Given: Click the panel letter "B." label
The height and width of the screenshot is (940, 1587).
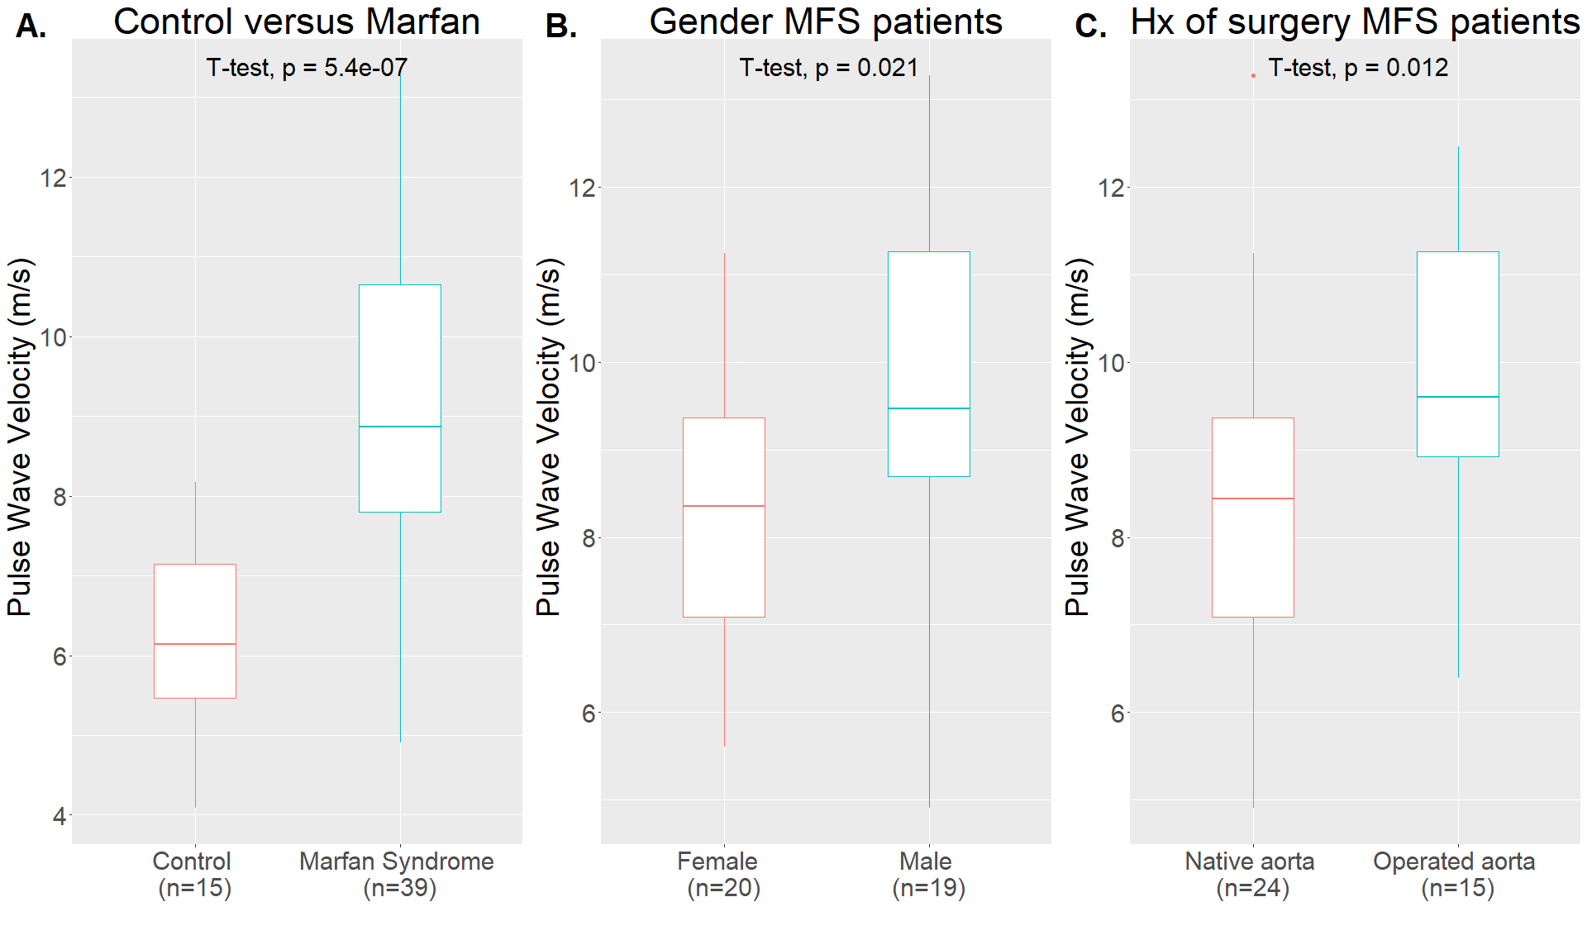Looking at the screenshot, I should [561, 26].
